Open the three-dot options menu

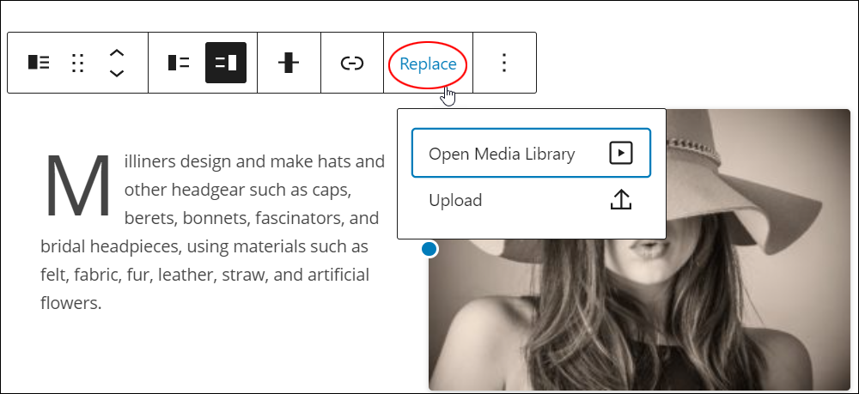pos(504,63)
